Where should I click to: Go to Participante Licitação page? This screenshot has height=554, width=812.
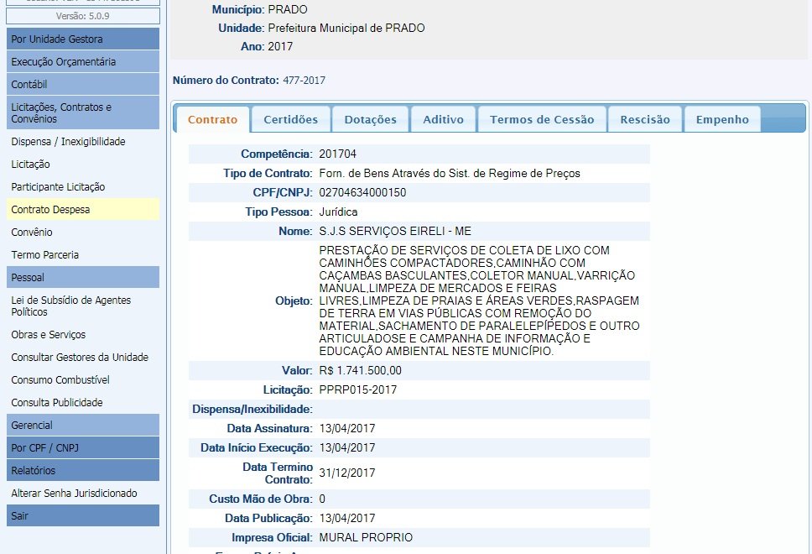coord(58,186)
